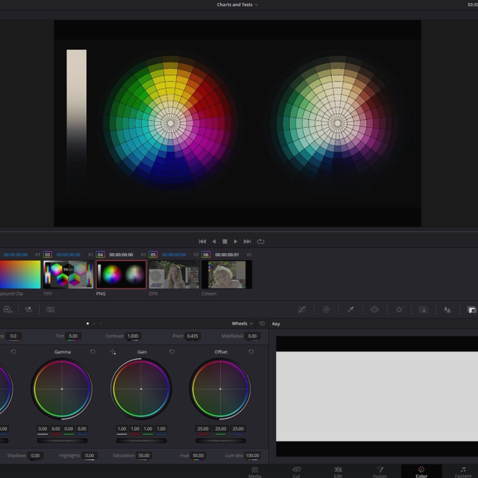The width and height of the screenshot is (478, 478).
Task: Stop playback in the viewer
Action: [224, 241]
